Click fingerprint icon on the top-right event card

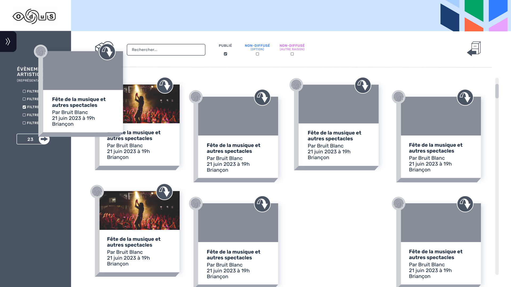coord(398,97)
